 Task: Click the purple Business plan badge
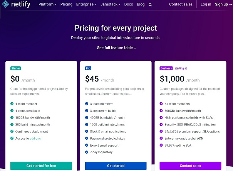[x=166, y=68]
